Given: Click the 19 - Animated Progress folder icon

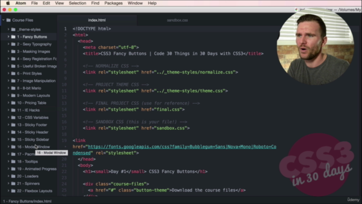Looking at the screenshot, I should coord(13,169).
